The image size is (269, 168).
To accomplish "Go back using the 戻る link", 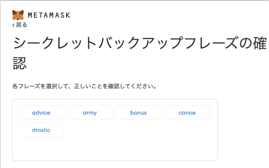I will pyautogui.click(x=21, y=25).
